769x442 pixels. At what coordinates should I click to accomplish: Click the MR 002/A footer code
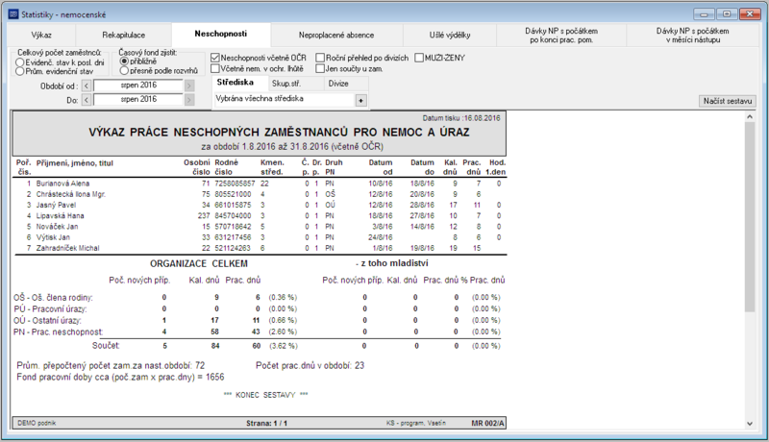tap(487, 423)
